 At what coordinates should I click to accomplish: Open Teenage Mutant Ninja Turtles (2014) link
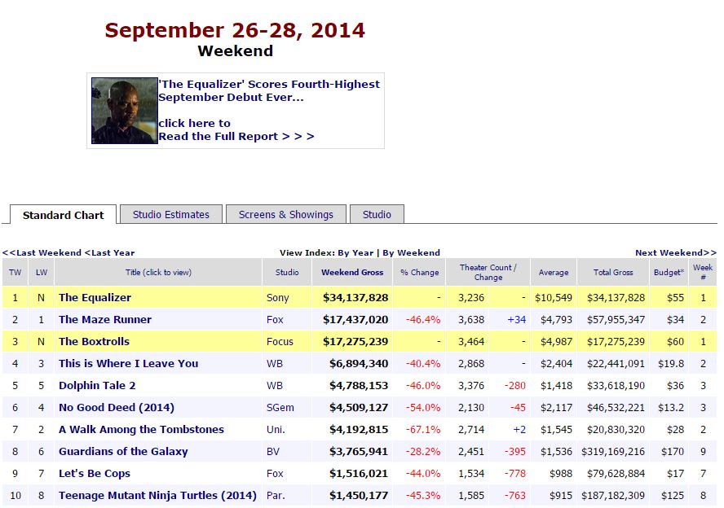click(157, 496)
